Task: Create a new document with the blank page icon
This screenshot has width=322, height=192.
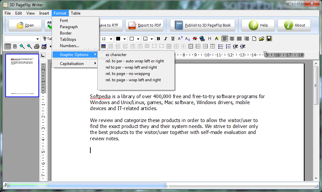Action: click(254, 39)
